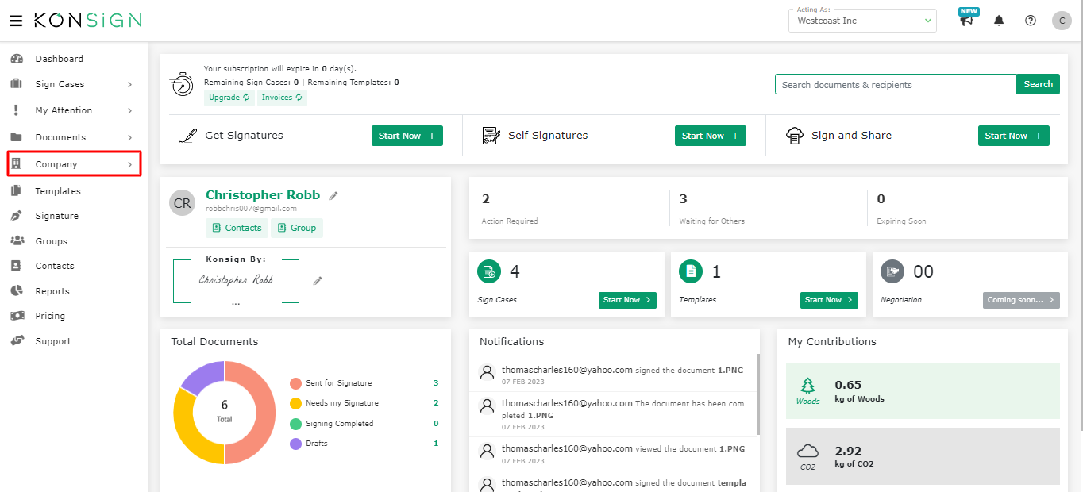Click the help question mark icon

1030,20
